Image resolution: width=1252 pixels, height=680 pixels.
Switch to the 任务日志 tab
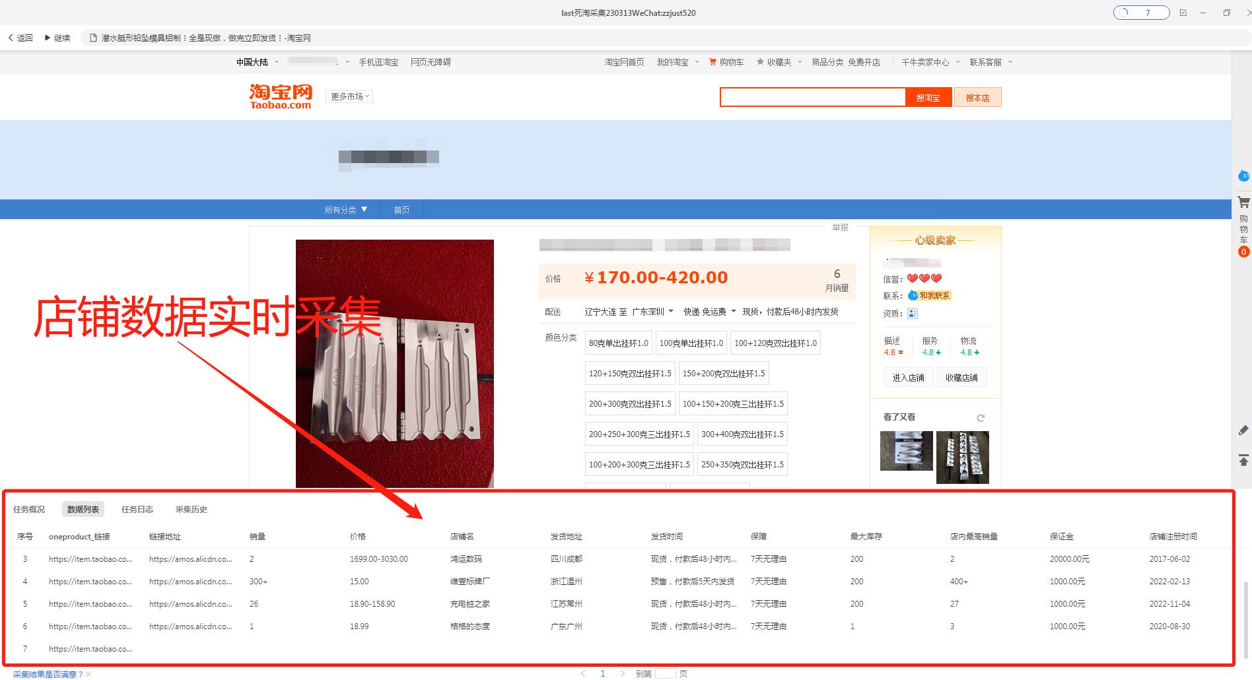tap(137, 509)
